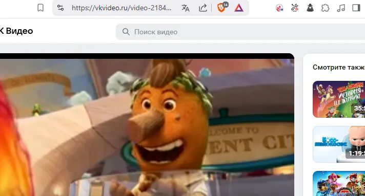Image resolution: width=365 pixels, height=196 pixels.
Task: Click the search magnifier icon
Action: click(126, 32)
